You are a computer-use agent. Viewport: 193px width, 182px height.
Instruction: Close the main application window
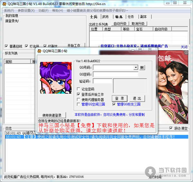click(x=185, y=3)
